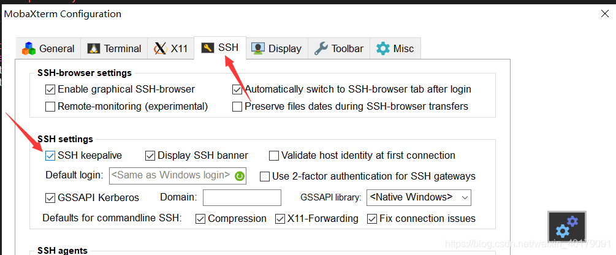Viewport: 616px width, 255px height.
Task: Go to the Display tab
Action: [276, 48]
